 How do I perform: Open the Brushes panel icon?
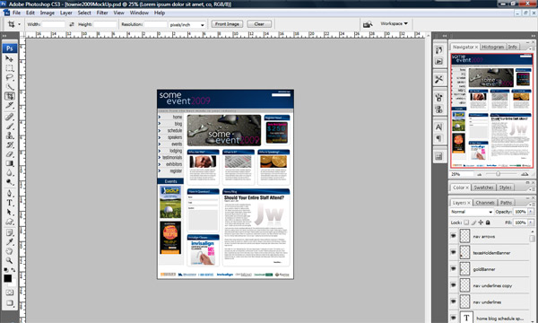coord(438,98)
